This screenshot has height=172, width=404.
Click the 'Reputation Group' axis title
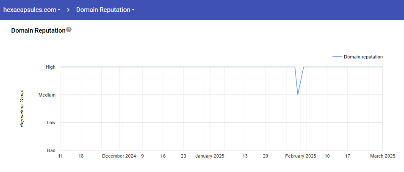pos(22,108)
